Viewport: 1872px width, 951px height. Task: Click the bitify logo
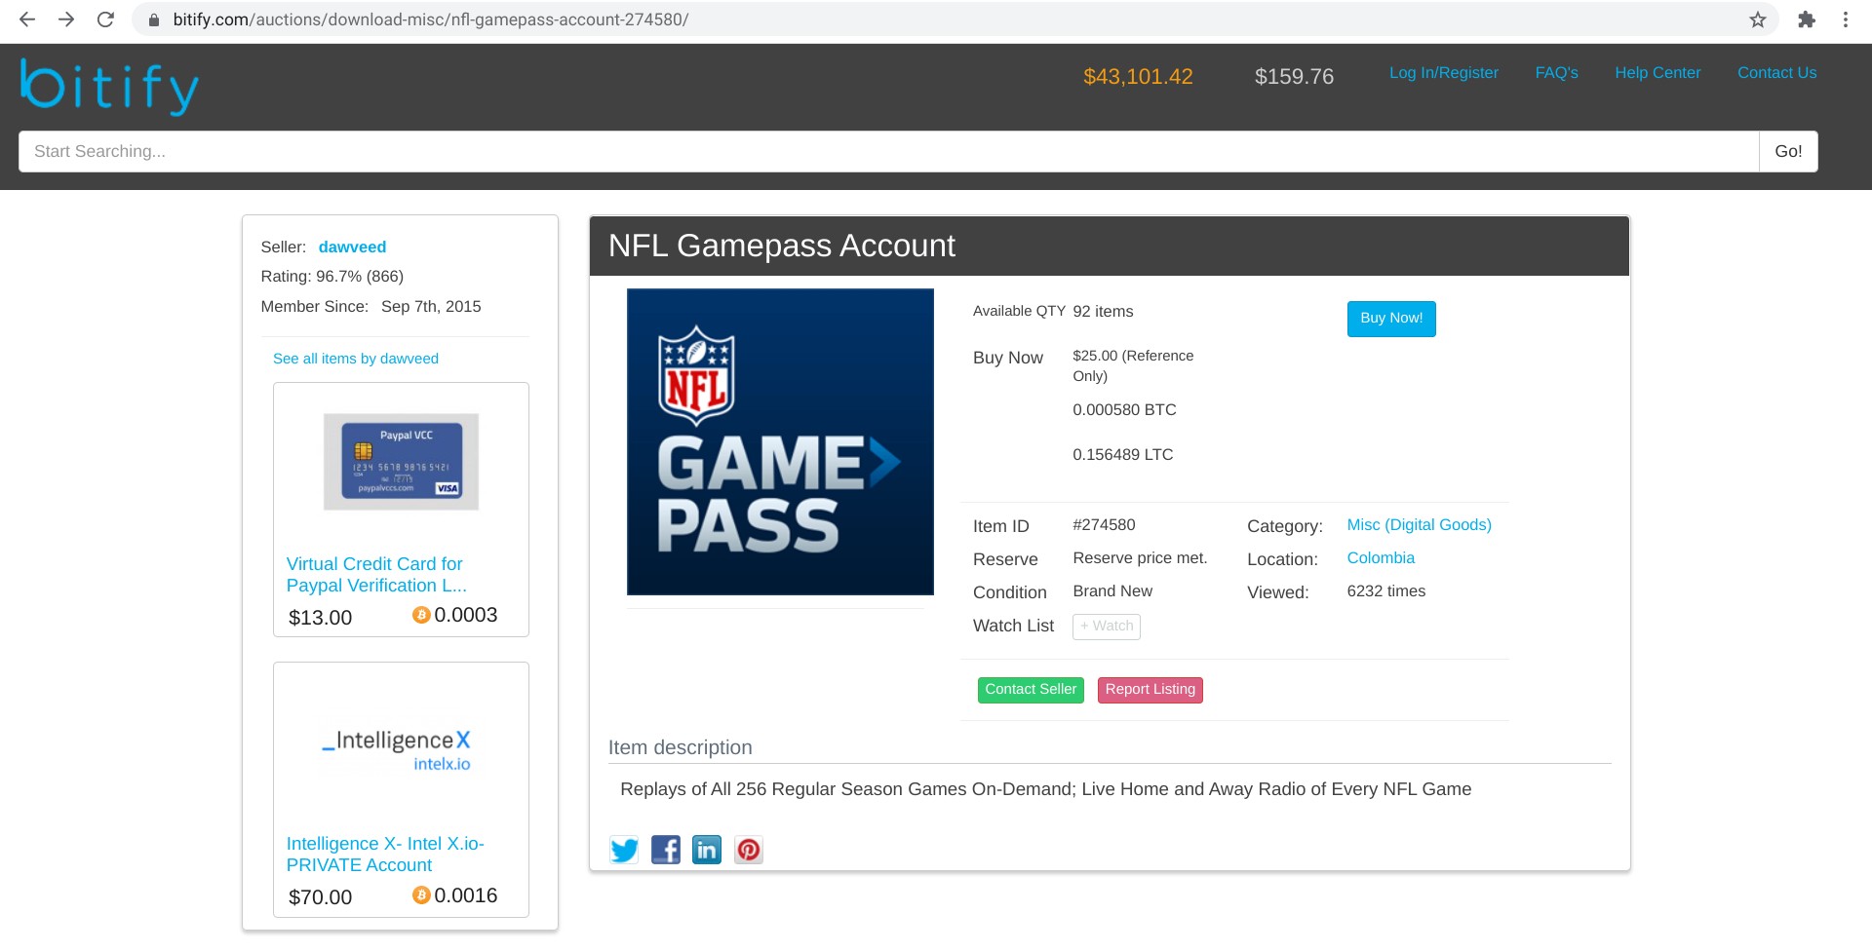[109, 87]
